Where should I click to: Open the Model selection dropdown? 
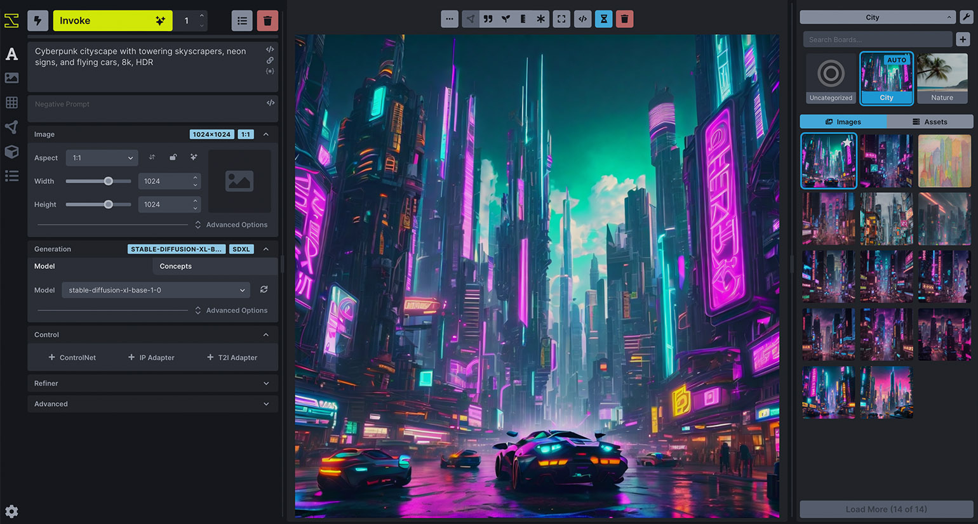coord(156,290)
